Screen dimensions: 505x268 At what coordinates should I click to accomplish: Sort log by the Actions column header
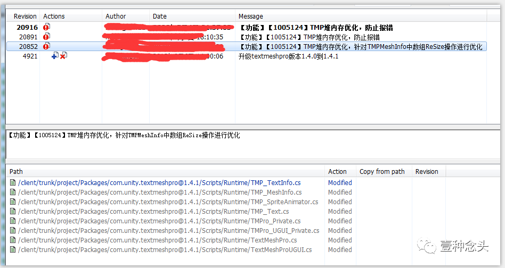click(x=71, y=16)
